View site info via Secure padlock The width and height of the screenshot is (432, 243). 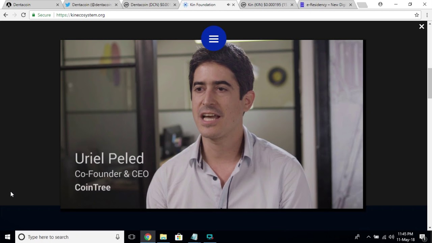(41, 15)
